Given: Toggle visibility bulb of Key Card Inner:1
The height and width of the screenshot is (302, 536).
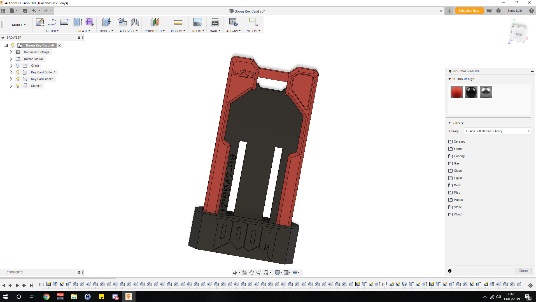Looking at the screenshot, I should point(18,79).
